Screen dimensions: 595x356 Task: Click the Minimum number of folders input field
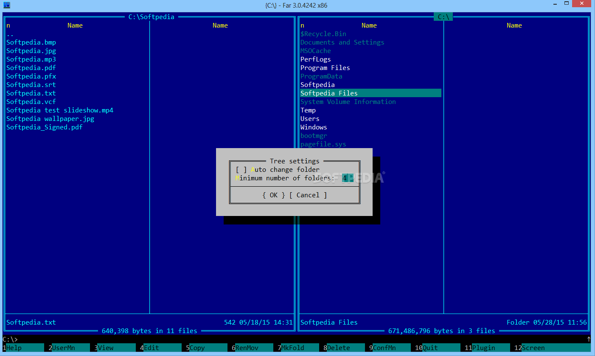pyautogui.click(x=348, y=178)
